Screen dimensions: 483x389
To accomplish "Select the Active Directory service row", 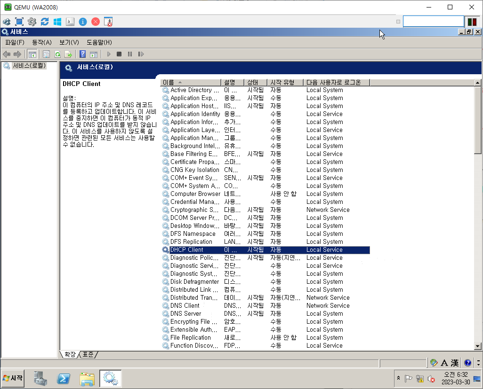I will 265,90.
